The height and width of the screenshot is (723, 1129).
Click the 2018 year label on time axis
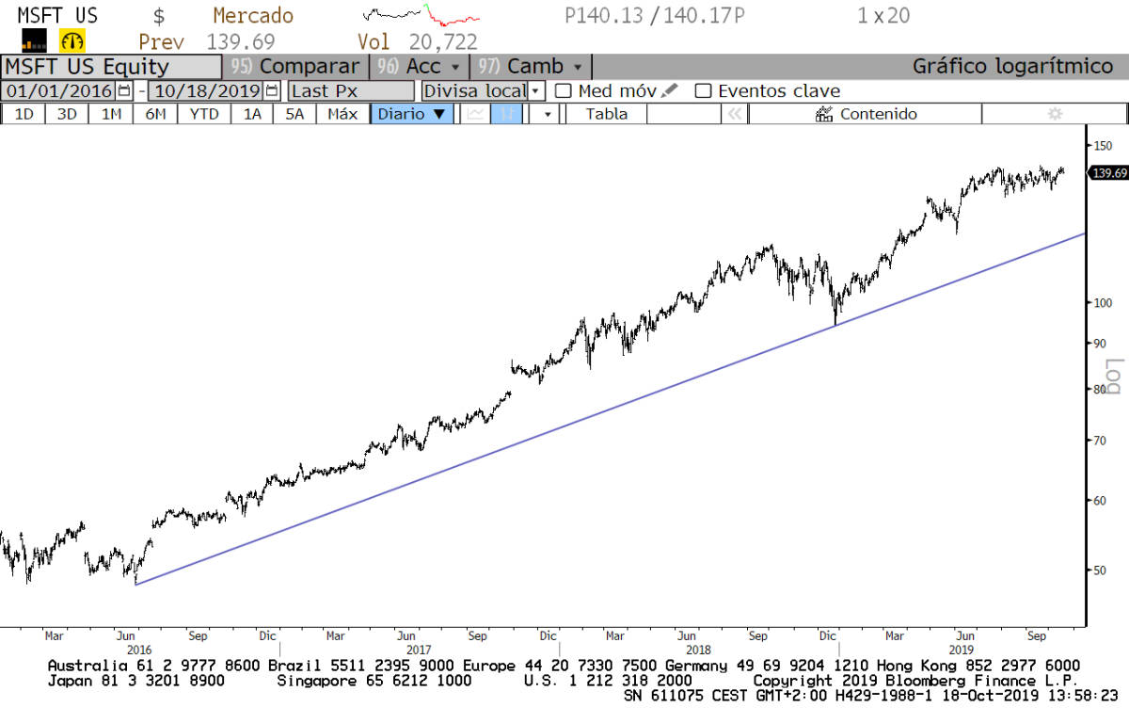698,650
